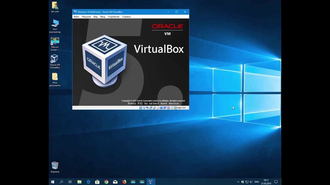Click the optical disc indicator in status bar
Viewport: 330px width, 185px height.
click(144, 108)
